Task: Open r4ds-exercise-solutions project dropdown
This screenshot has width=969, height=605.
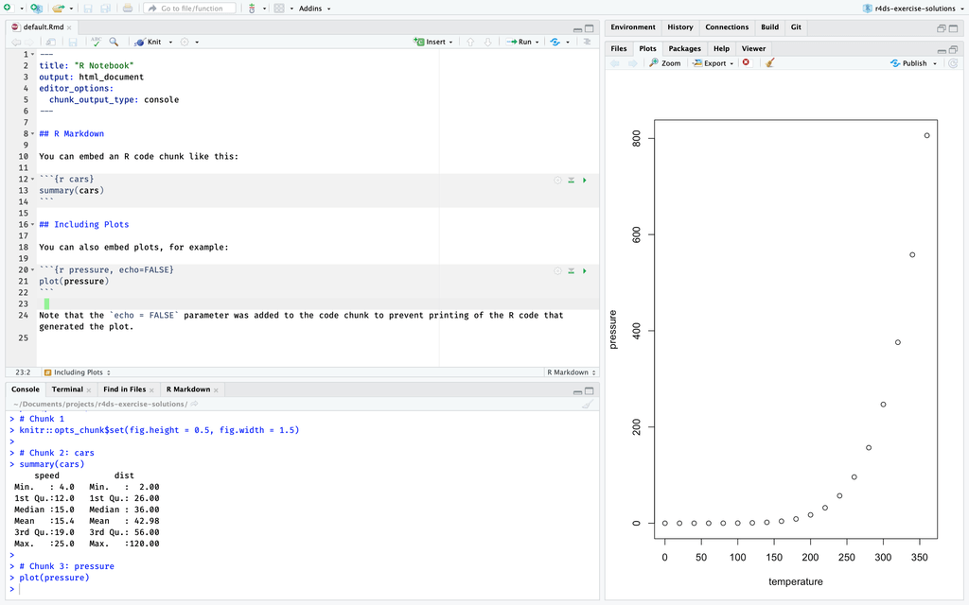Action: point(913,9)
